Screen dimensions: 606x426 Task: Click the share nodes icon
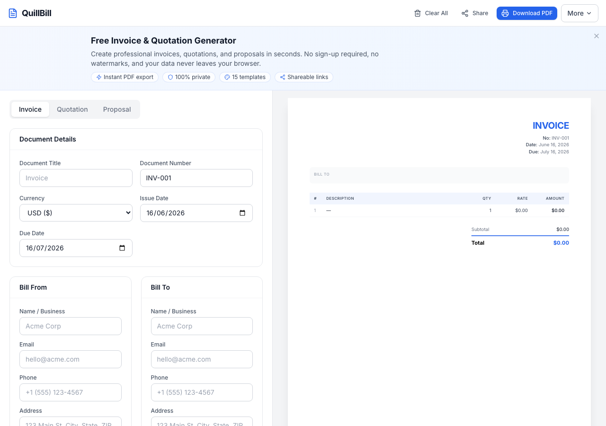tap(465, 13)
